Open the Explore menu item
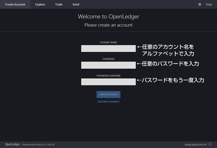The height and width of the screenshot is (148, 217). coord(40,5)
